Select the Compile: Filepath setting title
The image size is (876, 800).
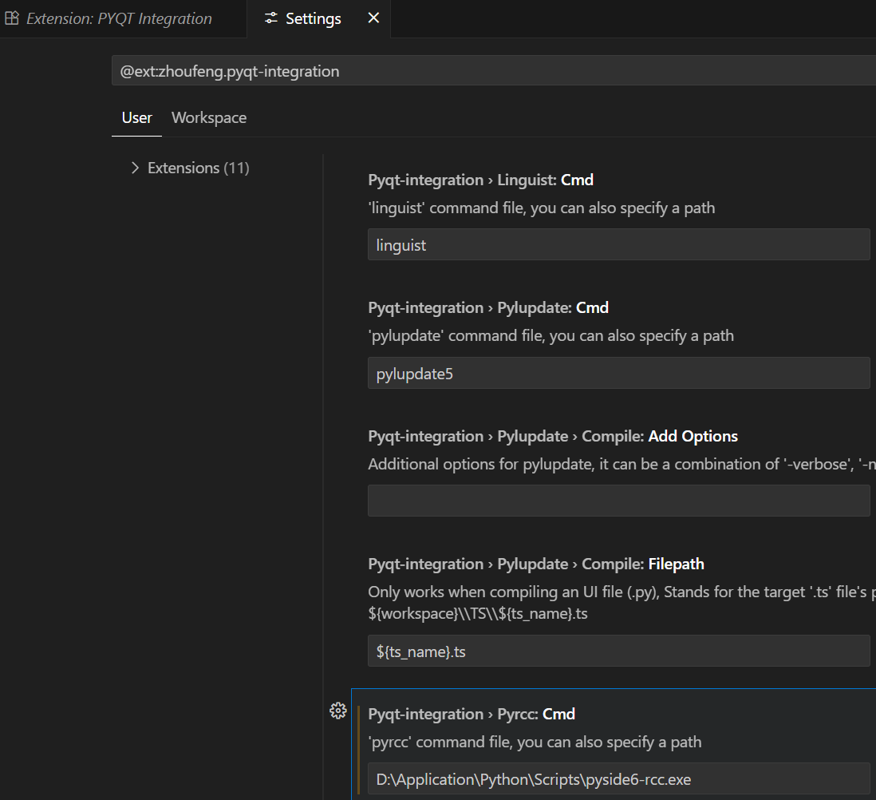536,564
